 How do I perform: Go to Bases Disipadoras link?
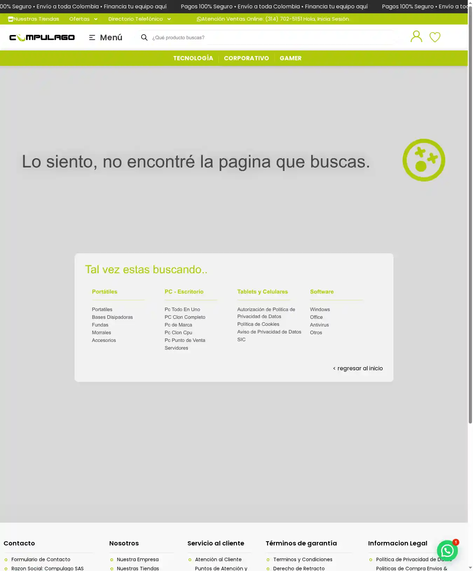(112, 317)
